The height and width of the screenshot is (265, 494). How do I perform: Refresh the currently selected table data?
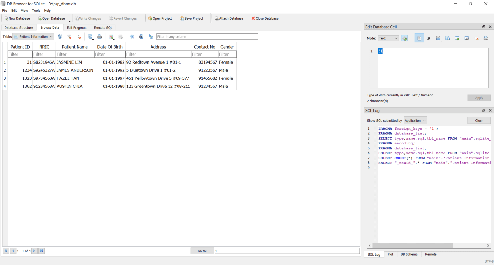pyautogui.click(x=60, y=36)
